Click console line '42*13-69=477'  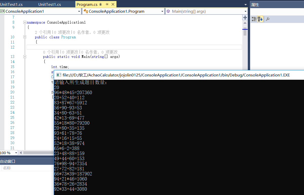tap(69, 118)
